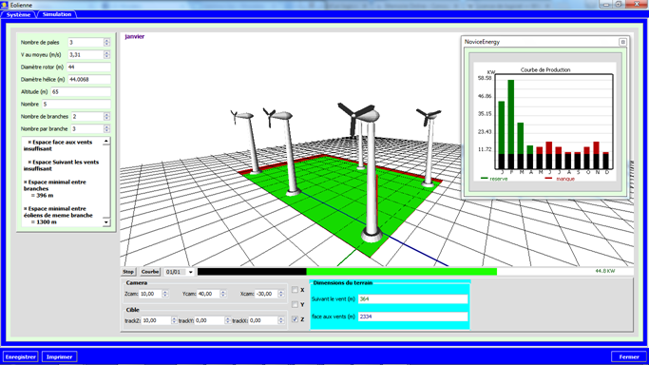The height and width of the screenshot is (365, 649).
Task: Select 'Espace minimal entre éoliens de meme branche' message
Action: click(58, 215)
